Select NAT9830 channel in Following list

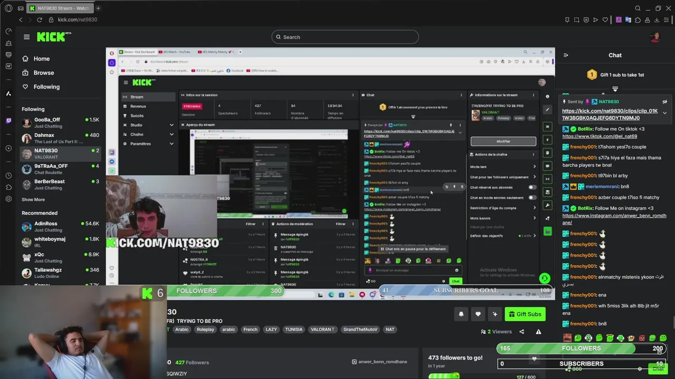click(x=60, y=154)
